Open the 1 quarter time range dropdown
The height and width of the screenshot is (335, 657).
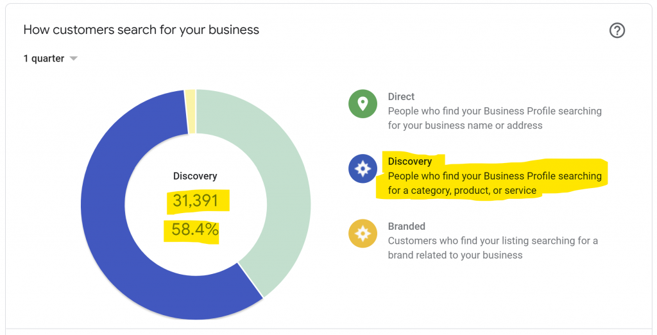click(x=50, y=58)
